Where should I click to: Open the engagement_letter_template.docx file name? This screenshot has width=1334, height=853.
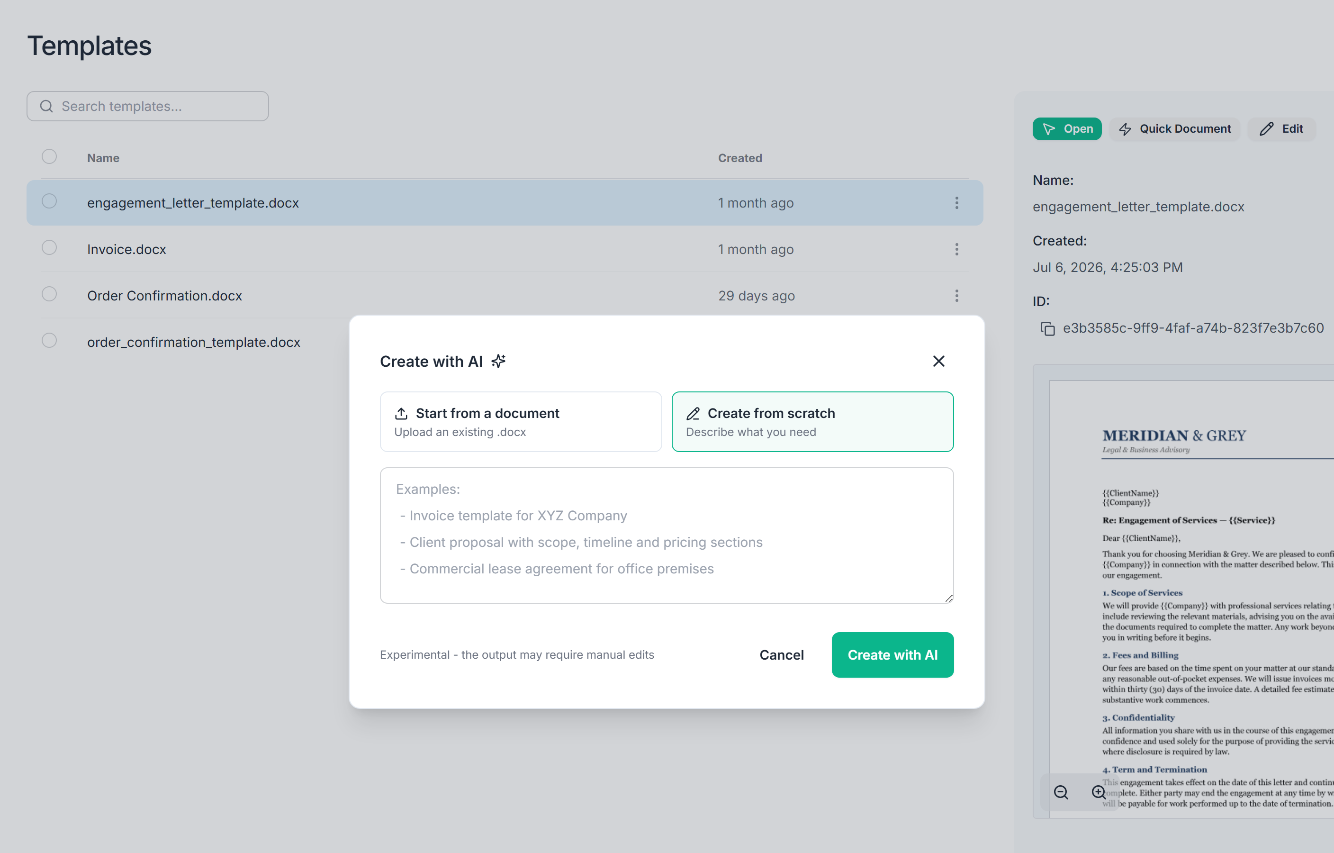click(x=193, y=203)
